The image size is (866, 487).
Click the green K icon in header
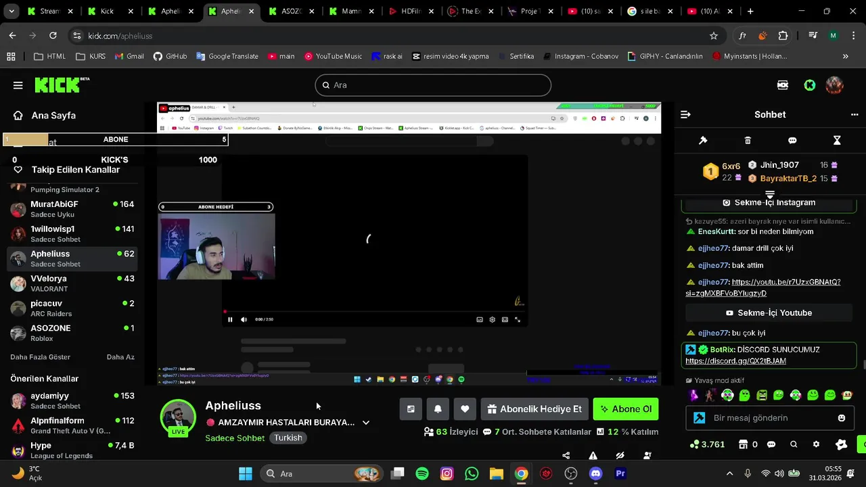point(809,85)
